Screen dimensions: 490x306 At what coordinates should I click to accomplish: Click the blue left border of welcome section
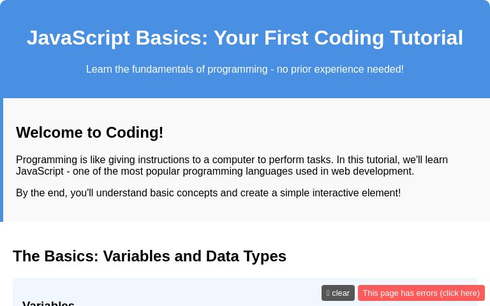[1, 159]
